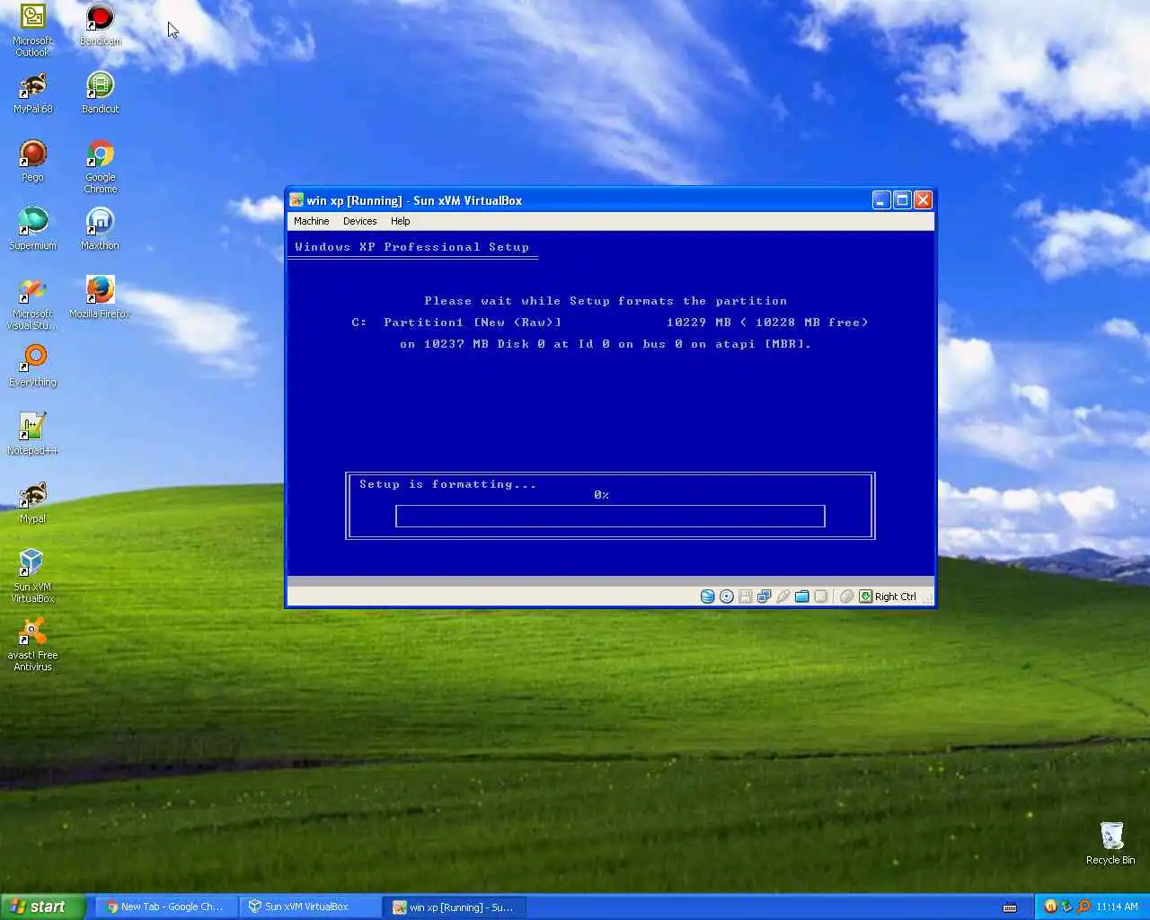Screen dimensions: 1150x920
Task: Click the Sun xVM VirtualBox desktop icon
Action: coord(32,576)
